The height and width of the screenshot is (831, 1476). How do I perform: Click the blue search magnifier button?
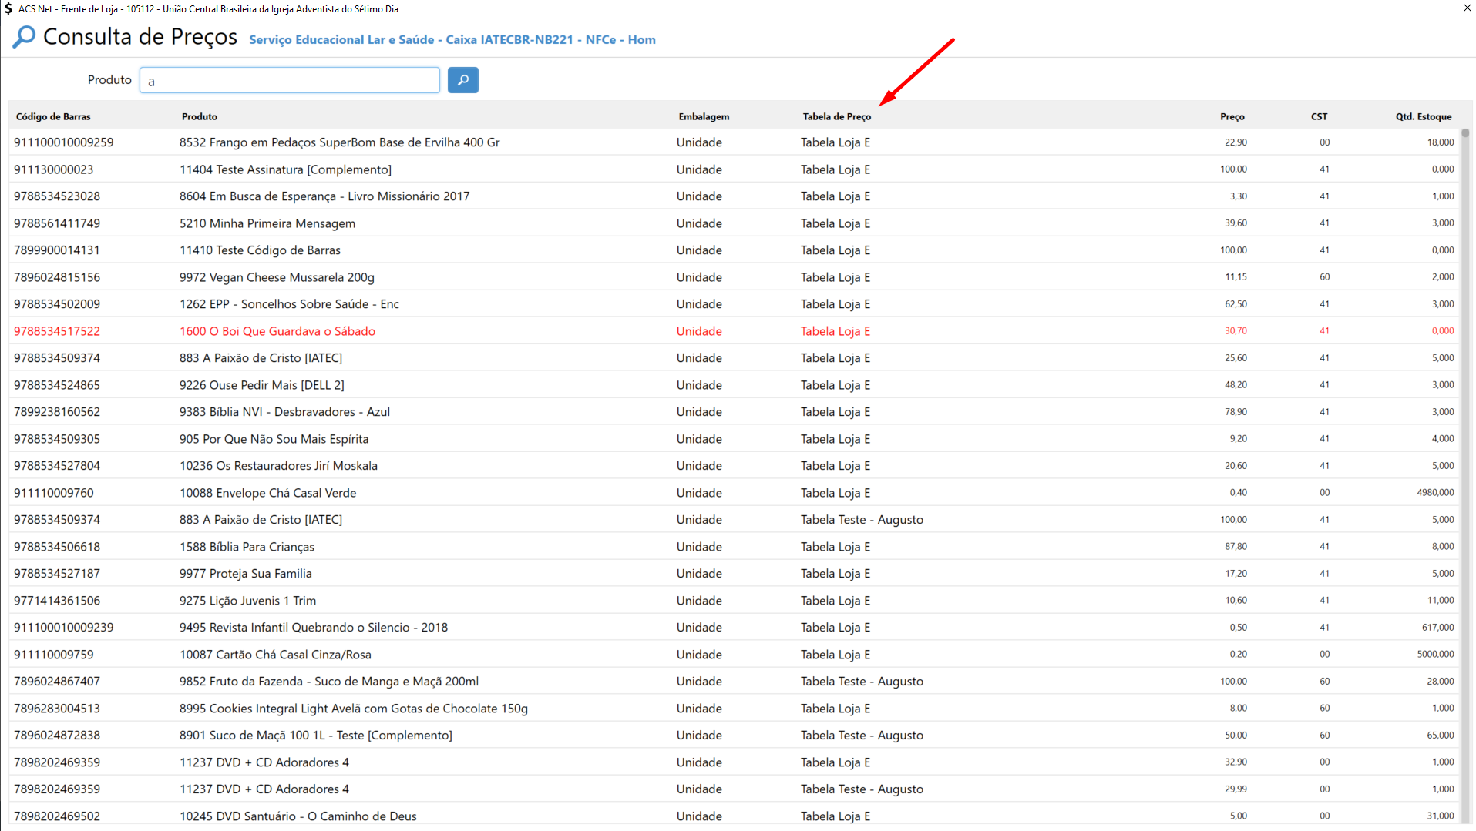coord(462,80)
